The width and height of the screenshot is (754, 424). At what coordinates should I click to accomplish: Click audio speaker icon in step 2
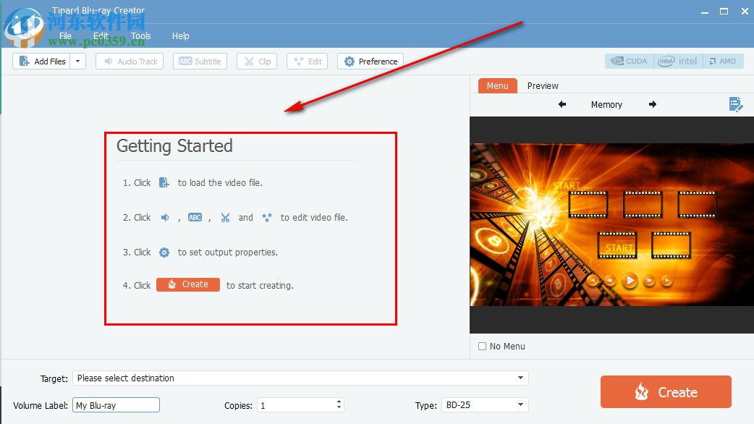pyautogui.click(x=164, y=217)
